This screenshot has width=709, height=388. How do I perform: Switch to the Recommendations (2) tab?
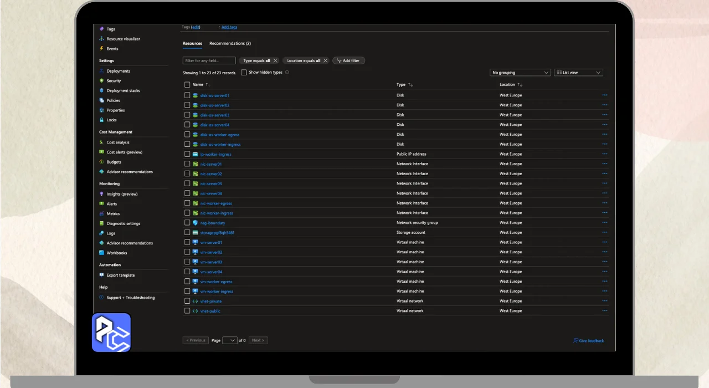(230, 43)
